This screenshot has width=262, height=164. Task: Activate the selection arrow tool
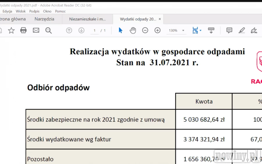click(121, 30)
